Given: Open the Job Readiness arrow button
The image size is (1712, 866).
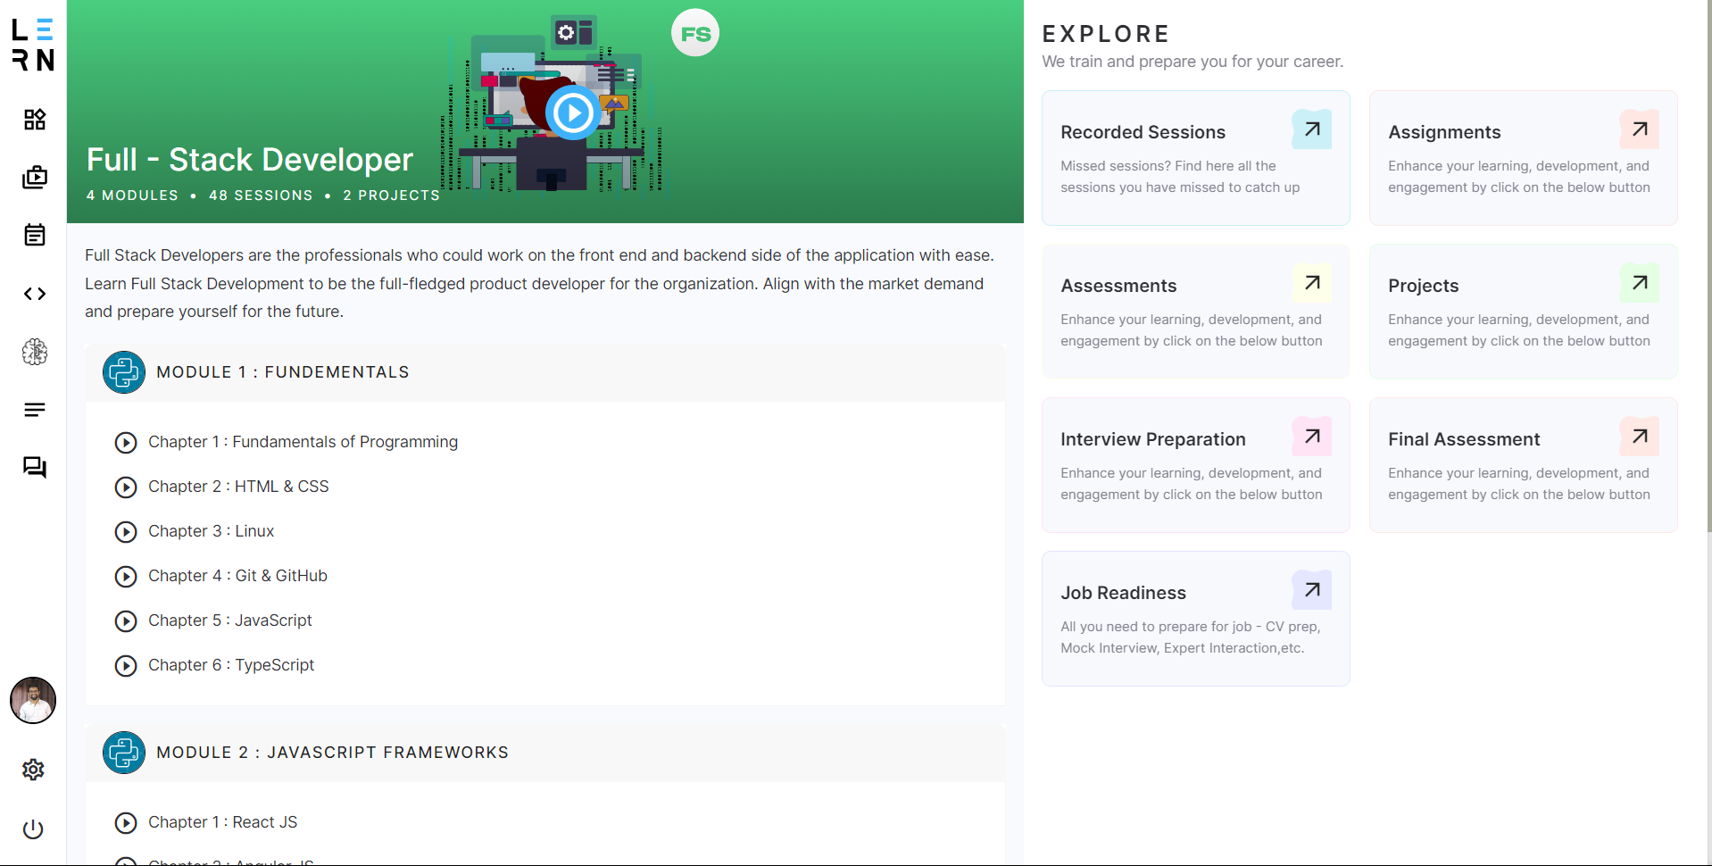Looking at the screenshot, I should click(x=1310, y=589).
